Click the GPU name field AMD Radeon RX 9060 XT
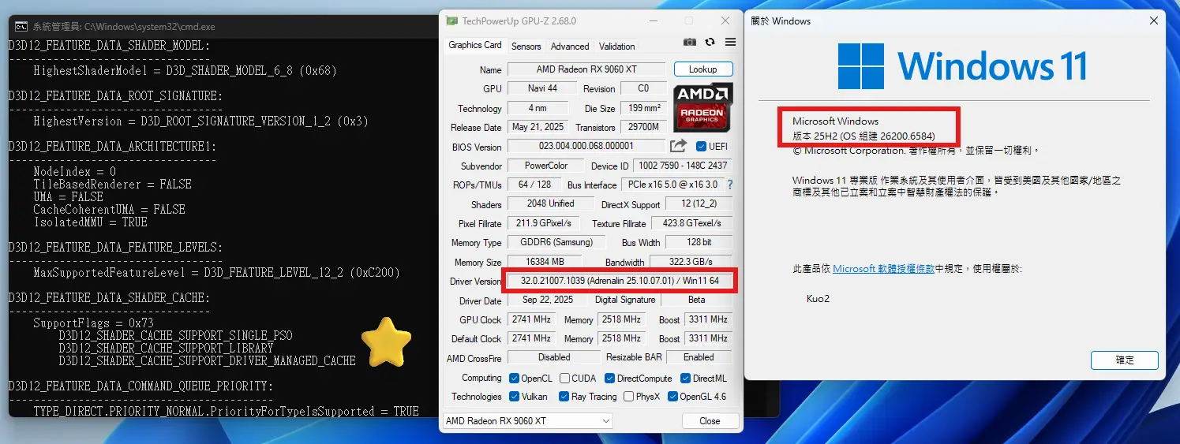1180x444 pixels. tap(586, 69)
